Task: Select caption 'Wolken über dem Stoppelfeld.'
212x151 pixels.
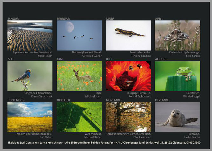Action: pos(34,134)
